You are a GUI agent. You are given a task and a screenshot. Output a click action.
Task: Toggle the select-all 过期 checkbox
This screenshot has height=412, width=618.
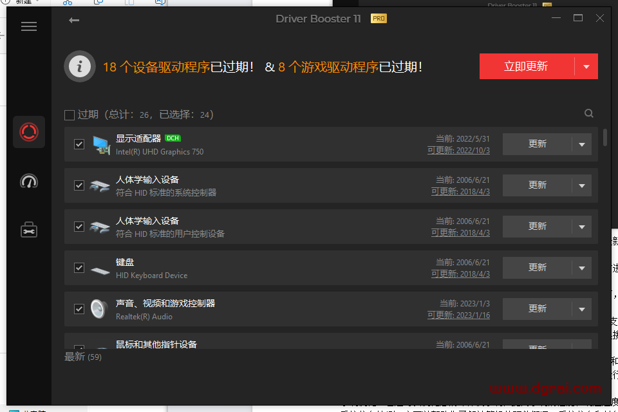tap(70, 115)
